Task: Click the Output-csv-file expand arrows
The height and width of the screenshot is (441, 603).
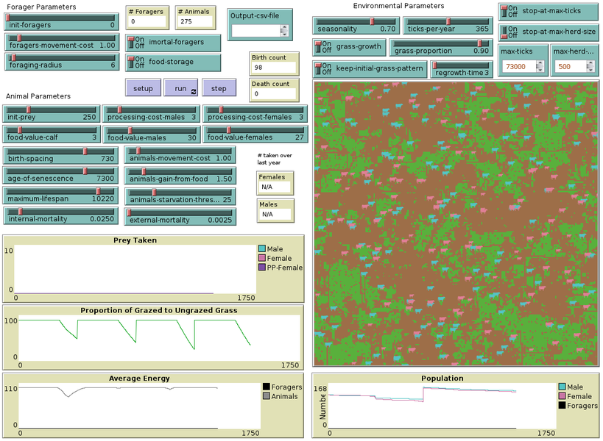Action: [x=284, y=31]
